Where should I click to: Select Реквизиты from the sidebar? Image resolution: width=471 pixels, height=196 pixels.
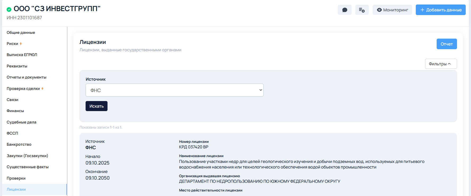tap(17, 66)
